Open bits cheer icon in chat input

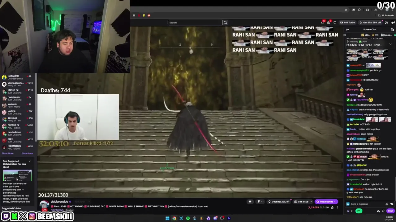(387, 204)
